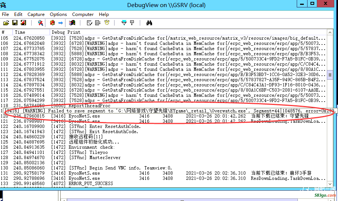Toggle the Capture magnifier icon
This screenshot has height=201, width=338.
click(x=40, y=23)
